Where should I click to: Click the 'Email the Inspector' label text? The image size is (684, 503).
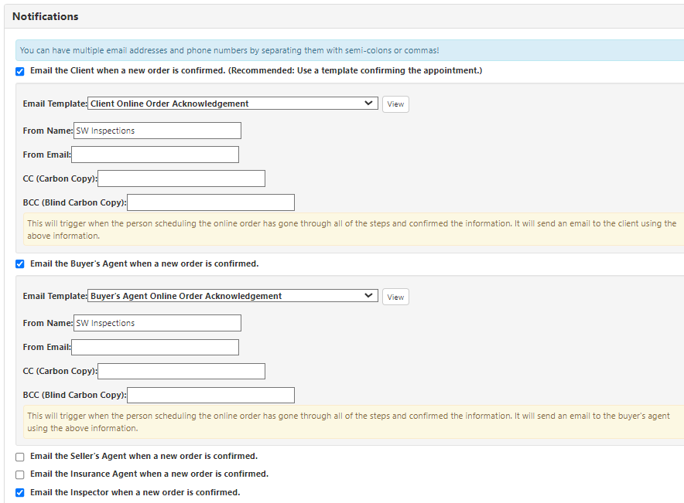(135, 492)
